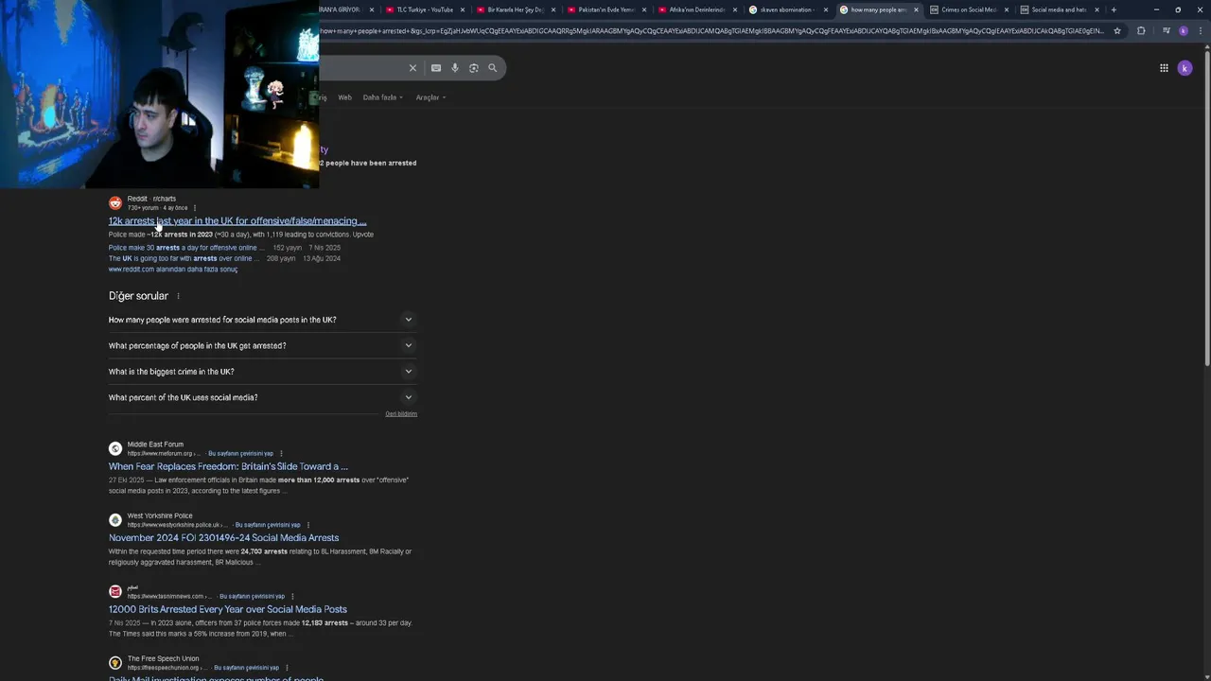This screenshot has width=1211, height=681.
Task: Switch to the TLC Türkiye - YouTube tab
Action: pos(425,9)
